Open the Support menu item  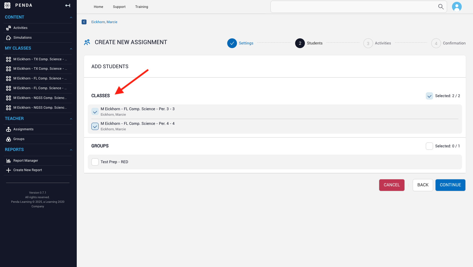click(119, 7)
